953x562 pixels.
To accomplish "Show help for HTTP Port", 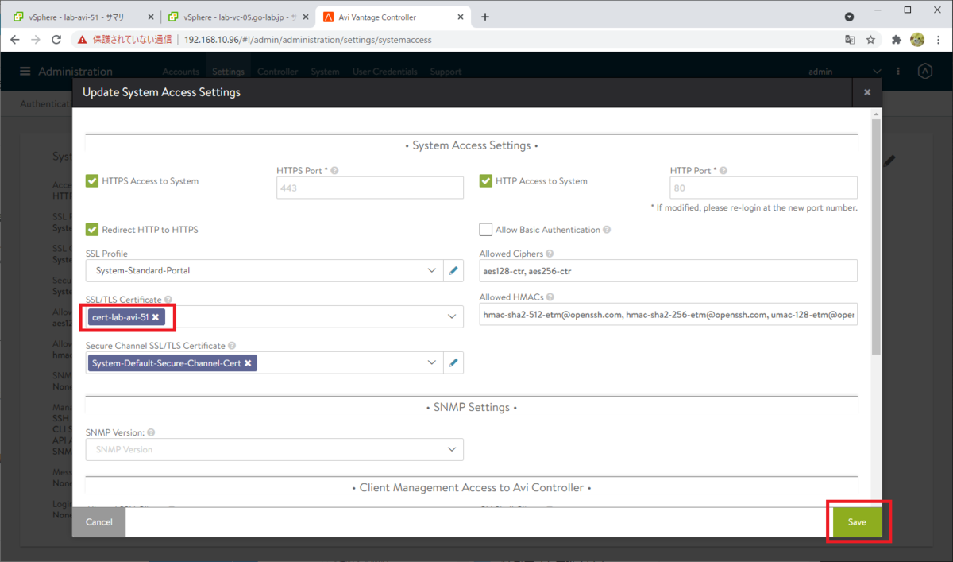I will point(723,170).
